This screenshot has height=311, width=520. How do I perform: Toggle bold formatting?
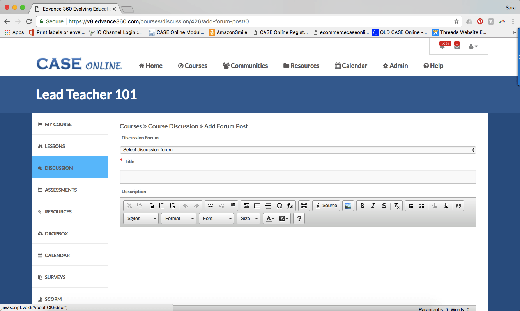pos(362,206)
